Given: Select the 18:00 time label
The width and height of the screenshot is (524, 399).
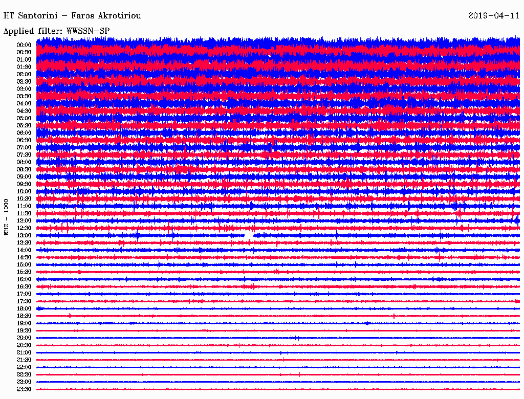Looking at the screenshot, I should [x=24, y=309].
